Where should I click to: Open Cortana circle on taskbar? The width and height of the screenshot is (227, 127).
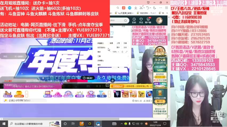coord(65,124)
